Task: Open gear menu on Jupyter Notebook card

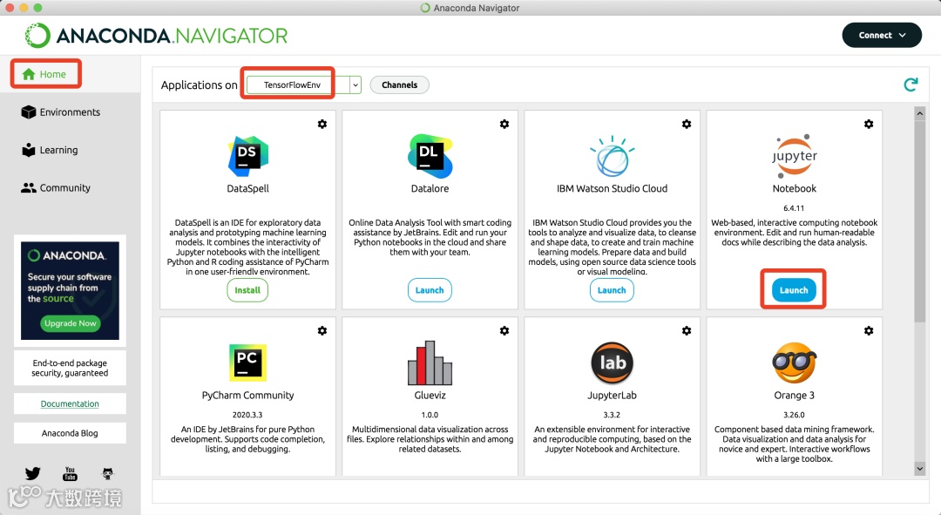Action: click(869, 124)
